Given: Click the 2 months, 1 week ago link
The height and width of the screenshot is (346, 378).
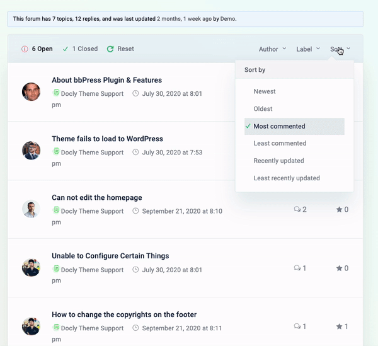Looking at the screenshot, I should 184,19.
